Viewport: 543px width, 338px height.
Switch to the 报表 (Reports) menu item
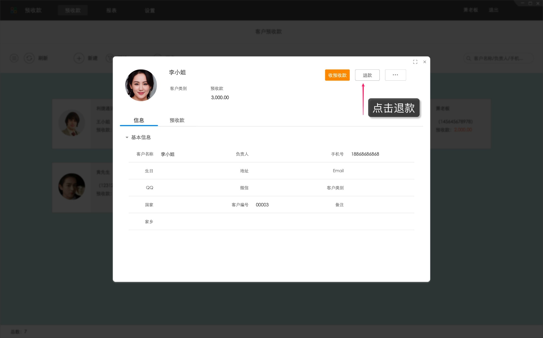point(111,10)
